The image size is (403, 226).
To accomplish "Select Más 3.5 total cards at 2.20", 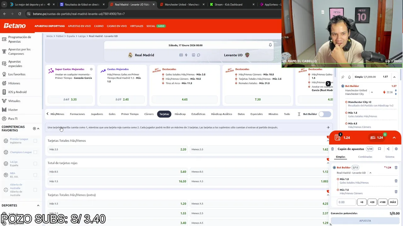I will tap(118, 149).
